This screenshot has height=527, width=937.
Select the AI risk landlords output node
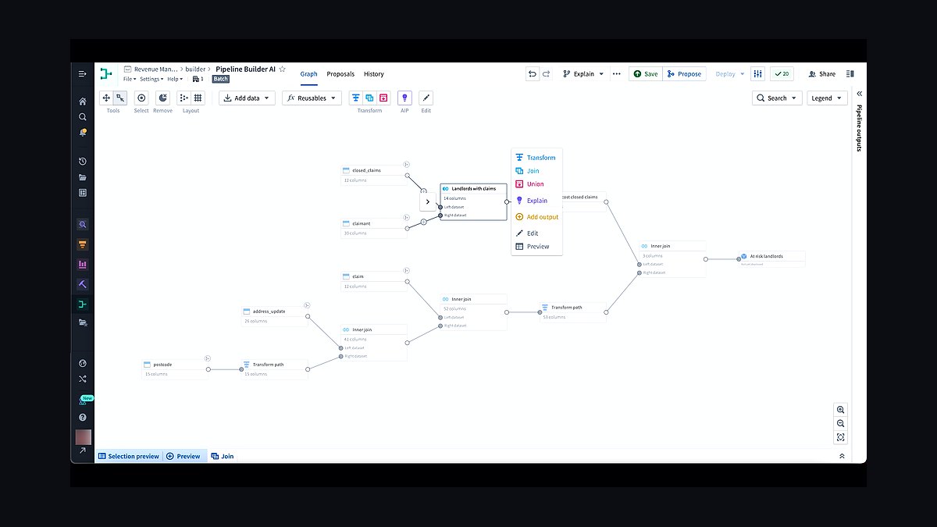771,258
